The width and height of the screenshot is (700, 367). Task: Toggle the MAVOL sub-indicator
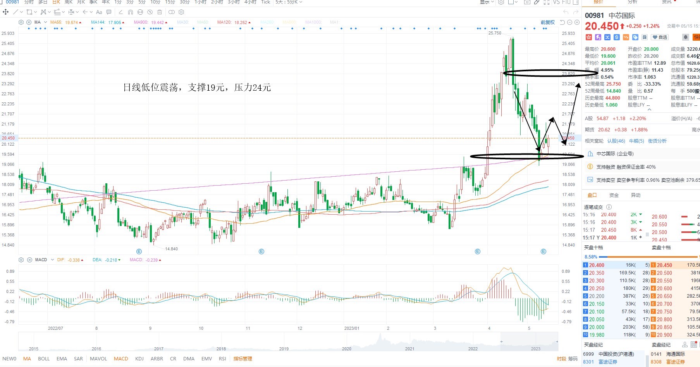pos(98,359)
